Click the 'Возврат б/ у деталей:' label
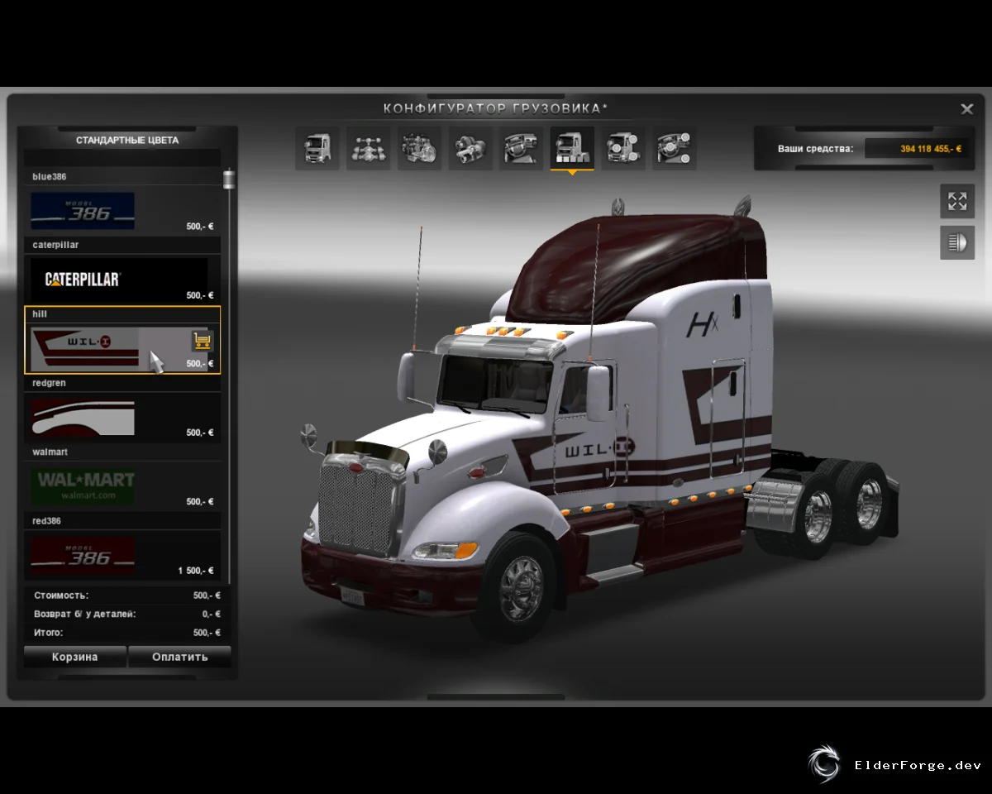Screen dimensions: 992x794 [x=85, y=615]
